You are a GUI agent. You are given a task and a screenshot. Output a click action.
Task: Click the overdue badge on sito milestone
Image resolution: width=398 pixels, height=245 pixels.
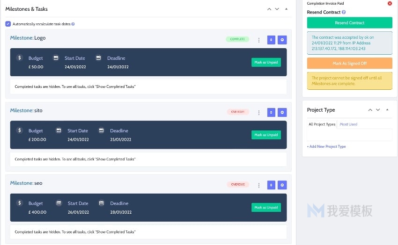(237, 112)
